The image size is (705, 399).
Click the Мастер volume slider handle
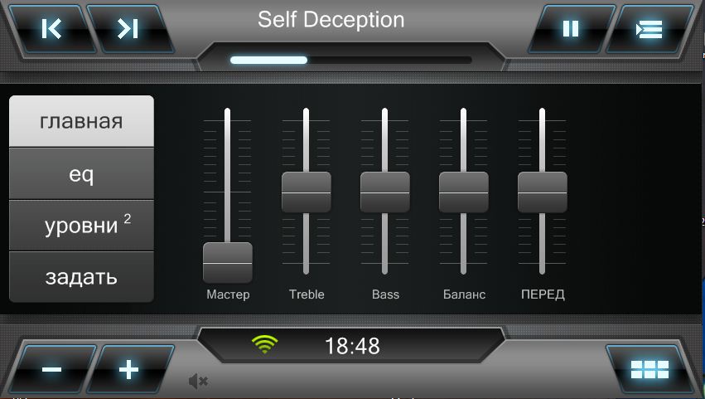click(x=228, y=262)
